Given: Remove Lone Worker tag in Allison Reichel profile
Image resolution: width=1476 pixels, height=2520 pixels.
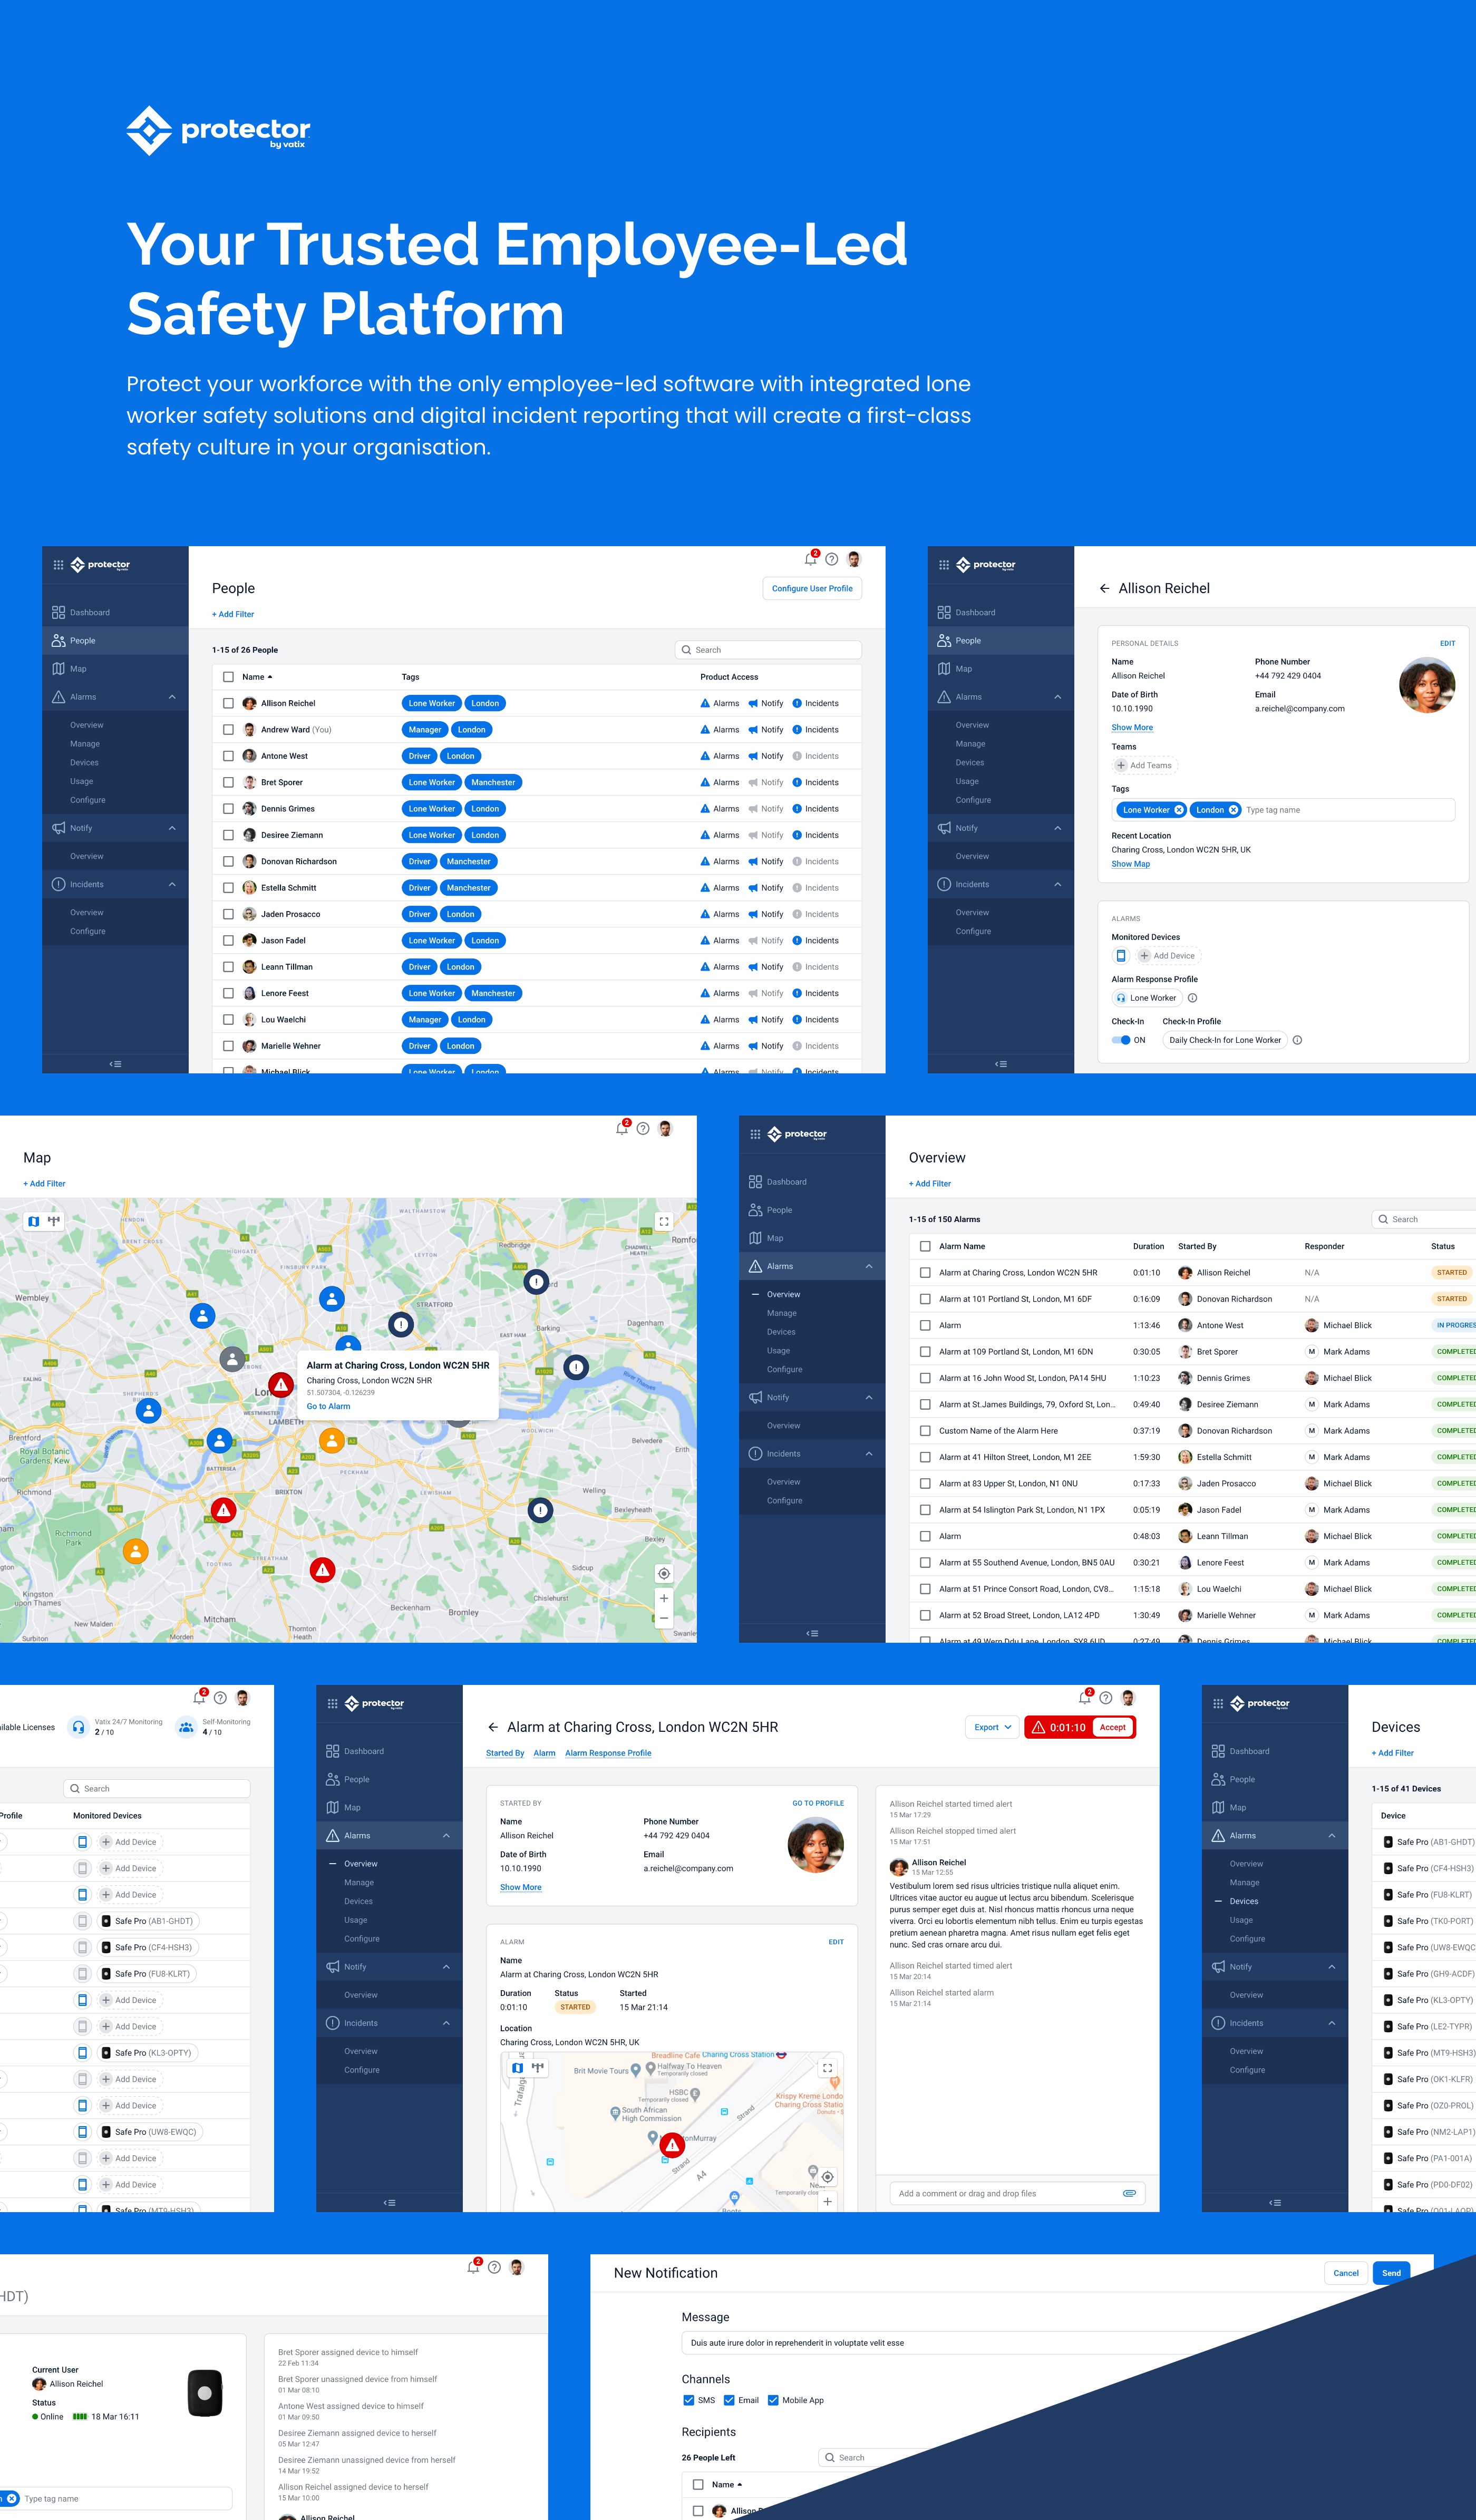Looking at the screenshot, I should tap(1179, 810).
